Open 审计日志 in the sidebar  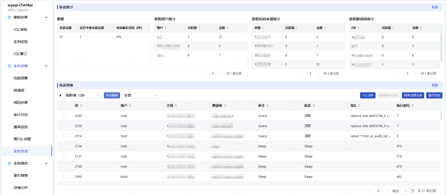click(x=21, y=115)
